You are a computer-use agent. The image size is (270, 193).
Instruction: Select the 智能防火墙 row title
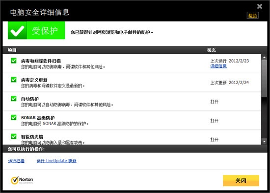point(32,137)
